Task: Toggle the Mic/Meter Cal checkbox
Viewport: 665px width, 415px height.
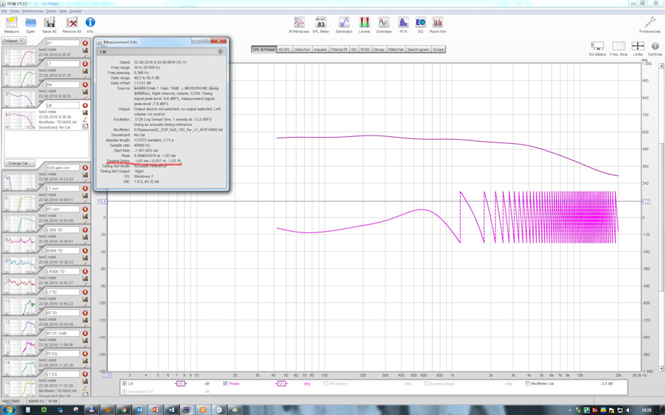Action: [528, 384]
